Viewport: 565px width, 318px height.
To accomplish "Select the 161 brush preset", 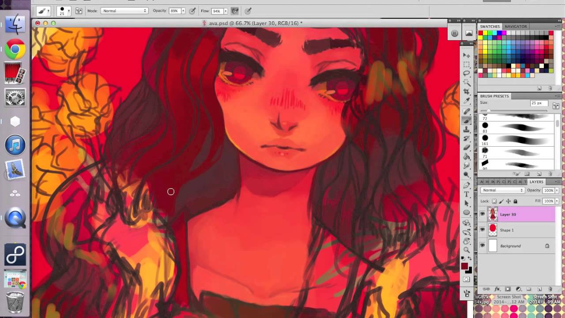I will click(516, 140).
